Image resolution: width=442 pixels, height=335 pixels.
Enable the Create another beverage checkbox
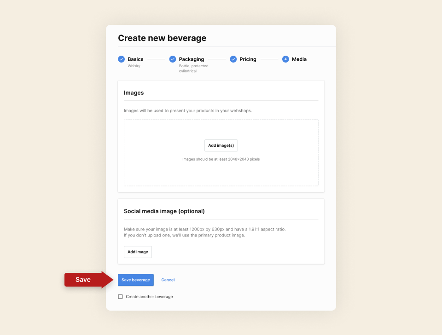pyautogui.click(x=120, y=296)
